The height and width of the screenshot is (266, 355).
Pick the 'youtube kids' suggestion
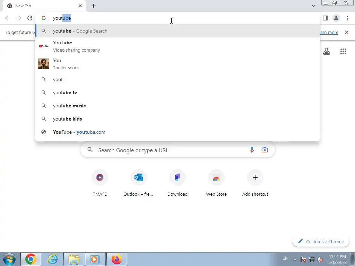[x=177, y=119]
